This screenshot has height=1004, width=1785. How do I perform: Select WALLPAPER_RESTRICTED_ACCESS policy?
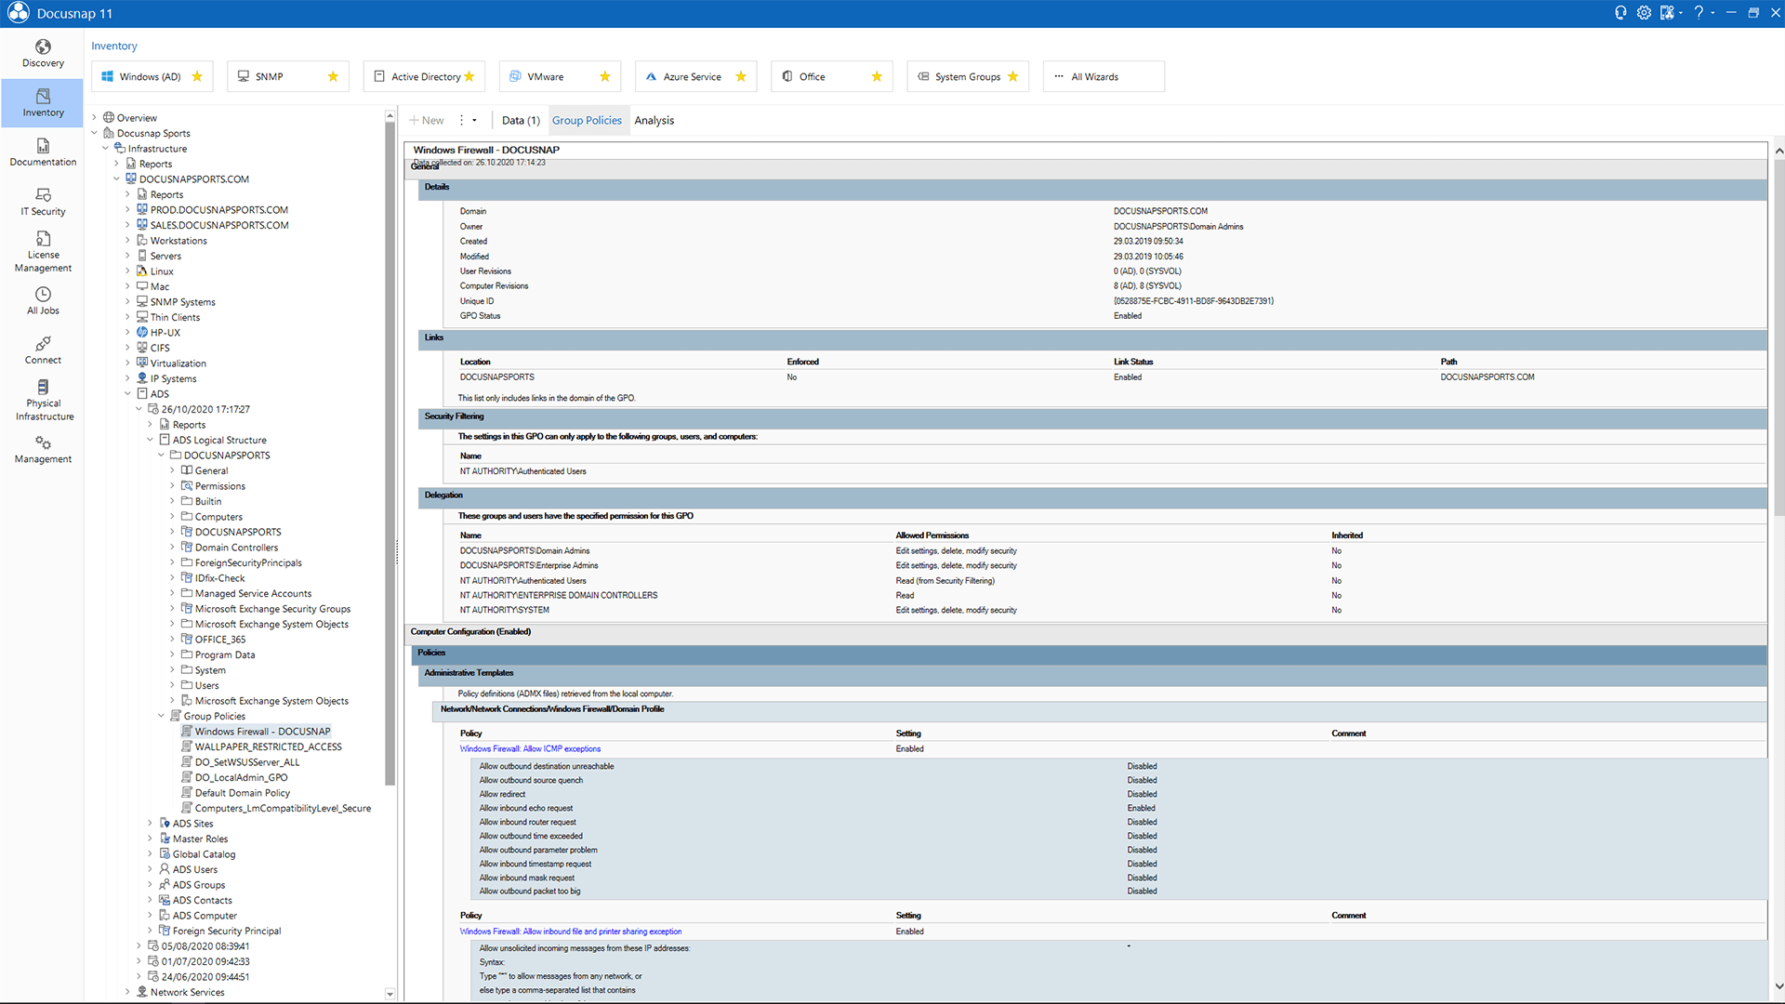[x=268, y=747]
